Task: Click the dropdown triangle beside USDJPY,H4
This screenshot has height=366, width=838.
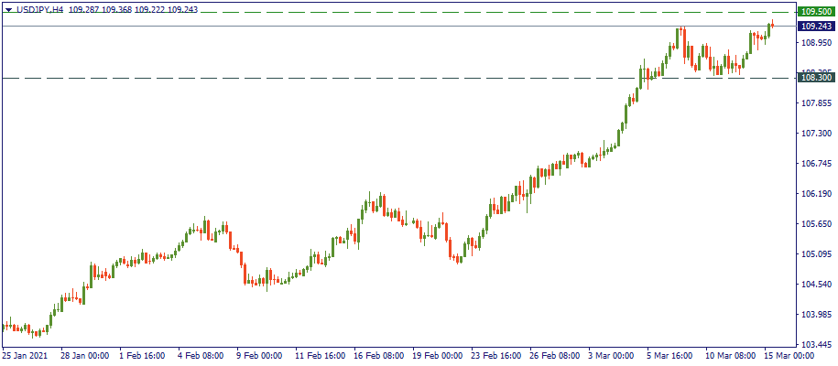Action: pyautogui.click(x=8, y=9)
